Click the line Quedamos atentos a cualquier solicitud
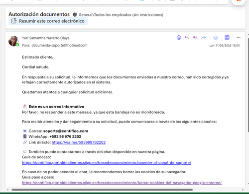The image size is (249, 194). point(67,92)
